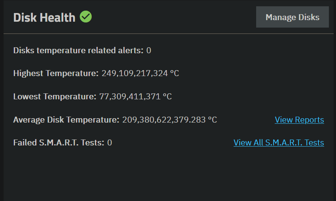Click the average temperature value 209,380,622,379.283
The image size is (336, 201).
coord(164,120)
